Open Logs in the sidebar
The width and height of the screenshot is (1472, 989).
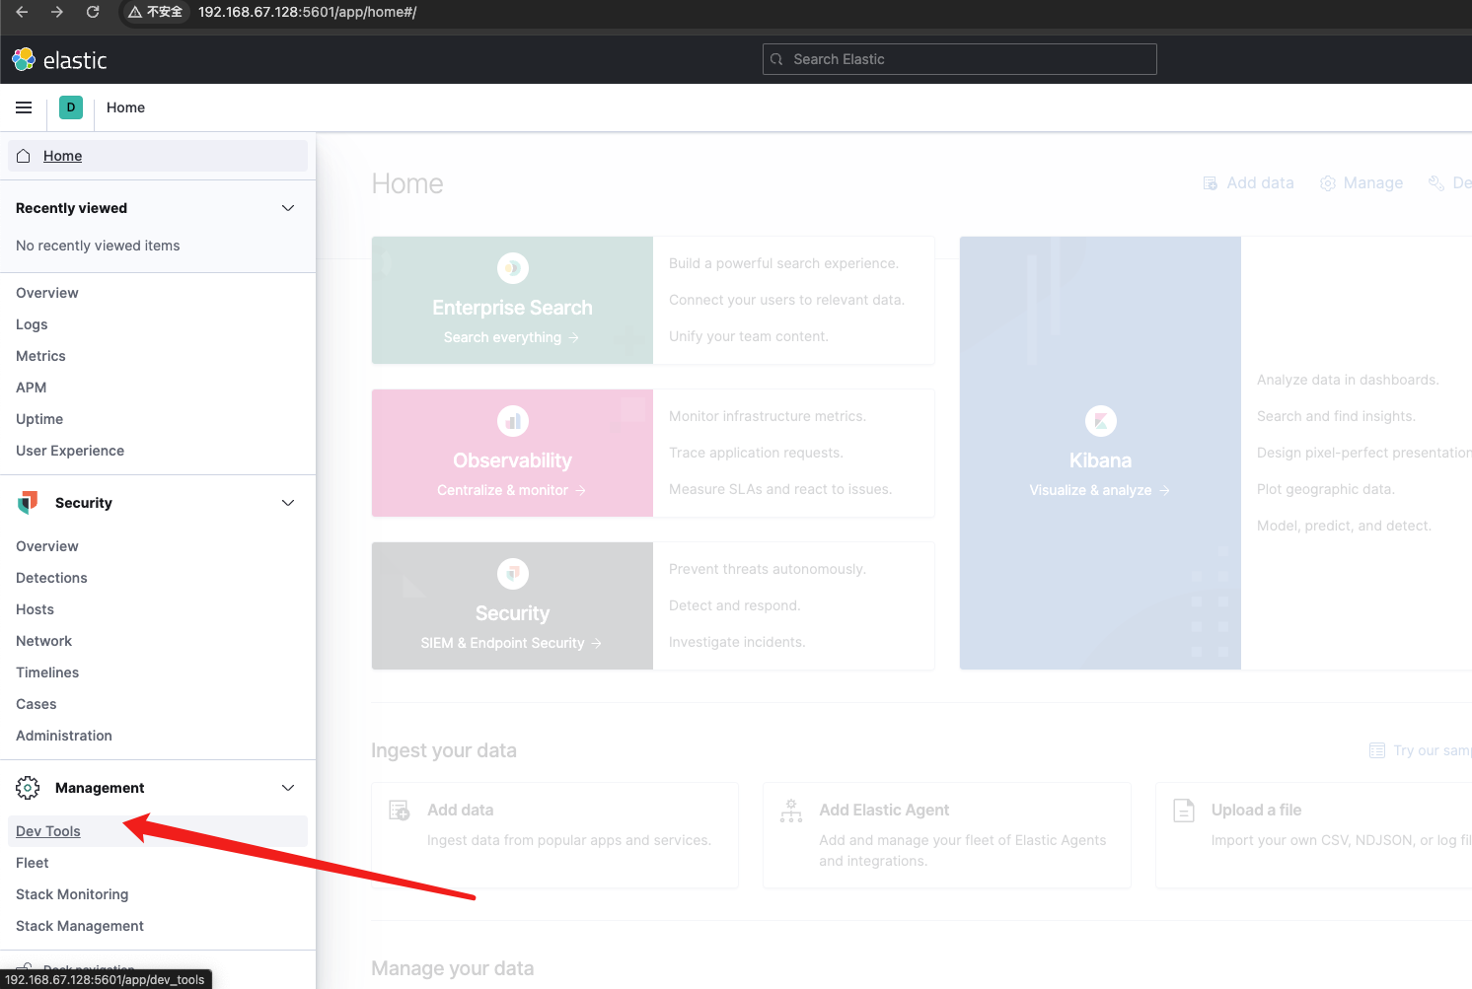32,324
